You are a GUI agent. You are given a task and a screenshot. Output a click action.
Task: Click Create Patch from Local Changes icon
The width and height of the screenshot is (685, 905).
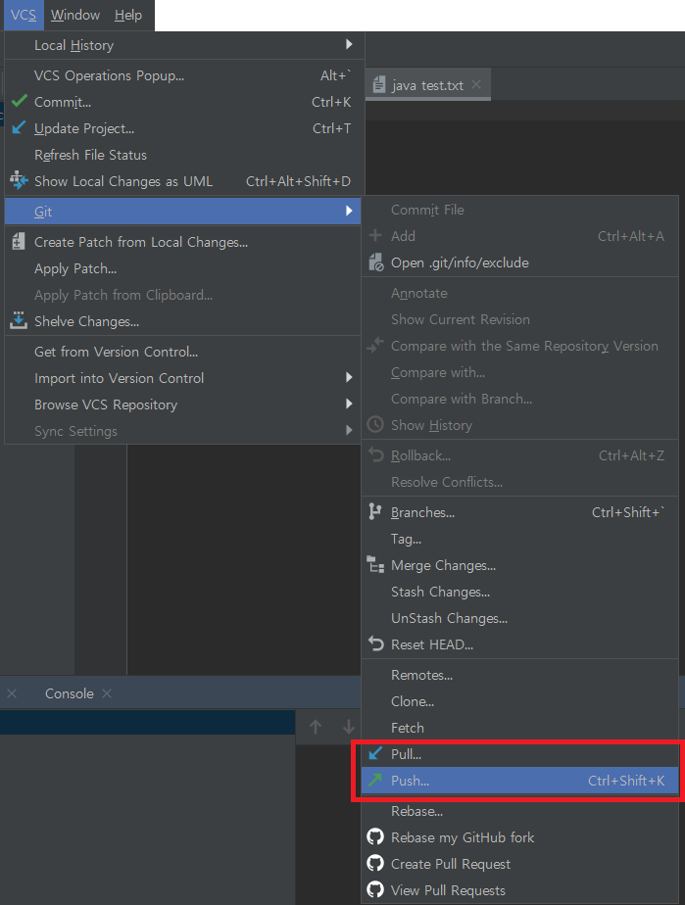click(x=19, y=241)
